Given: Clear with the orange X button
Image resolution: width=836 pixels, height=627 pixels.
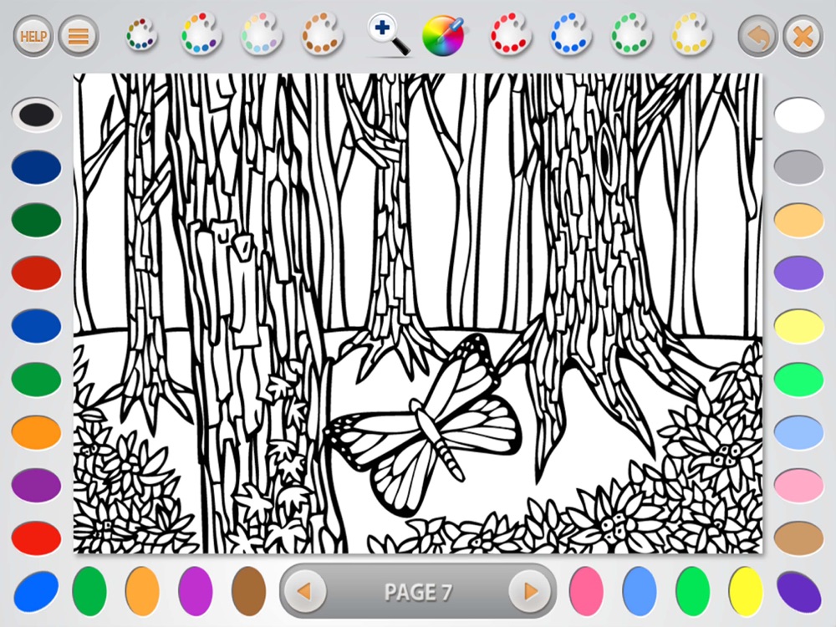Looking at the screenshot, I should pyautogui.click(x=803, y=36).
